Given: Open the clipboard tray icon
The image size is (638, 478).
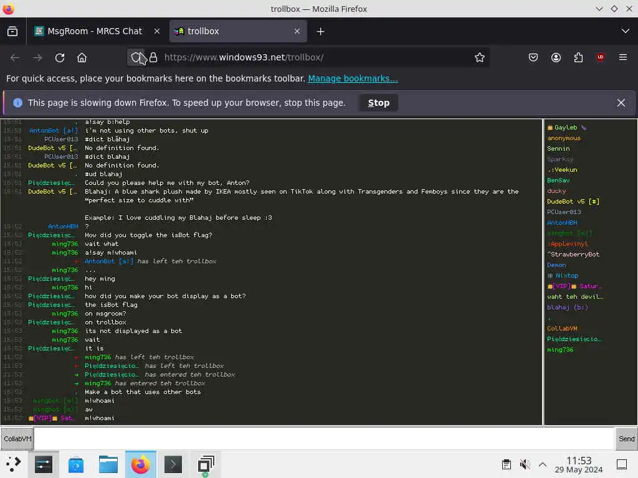Looking at the screenshot, I should (506, 464).
